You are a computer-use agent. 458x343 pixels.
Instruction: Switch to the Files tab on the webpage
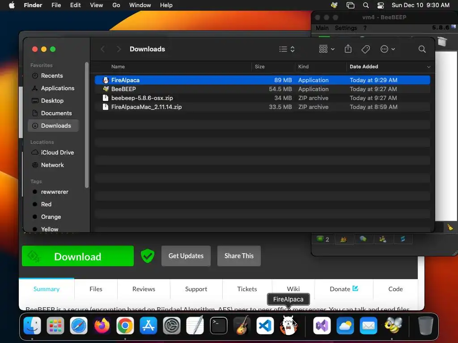[96, 289]
